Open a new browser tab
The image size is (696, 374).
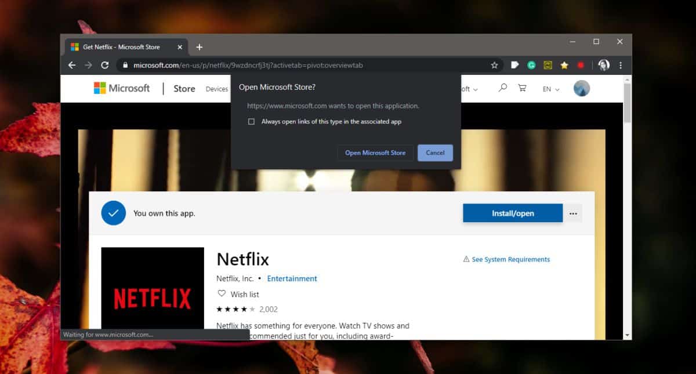pos(199,47)
